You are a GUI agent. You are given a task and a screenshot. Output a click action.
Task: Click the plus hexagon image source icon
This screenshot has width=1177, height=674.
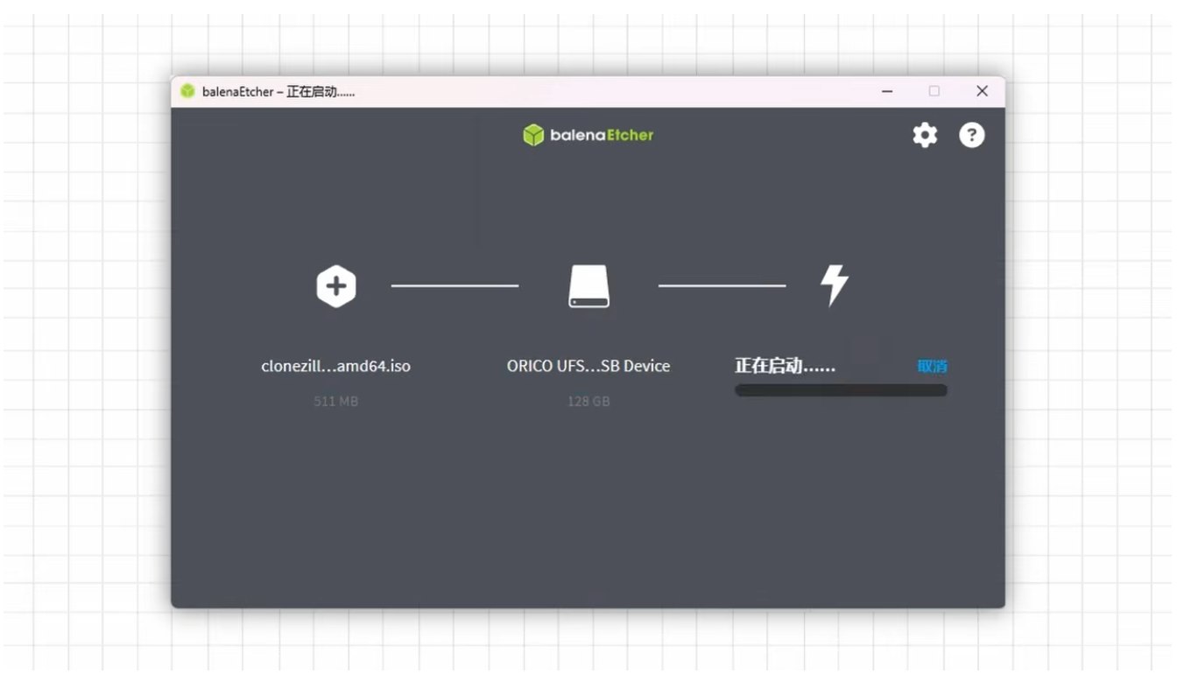point(336,286)
